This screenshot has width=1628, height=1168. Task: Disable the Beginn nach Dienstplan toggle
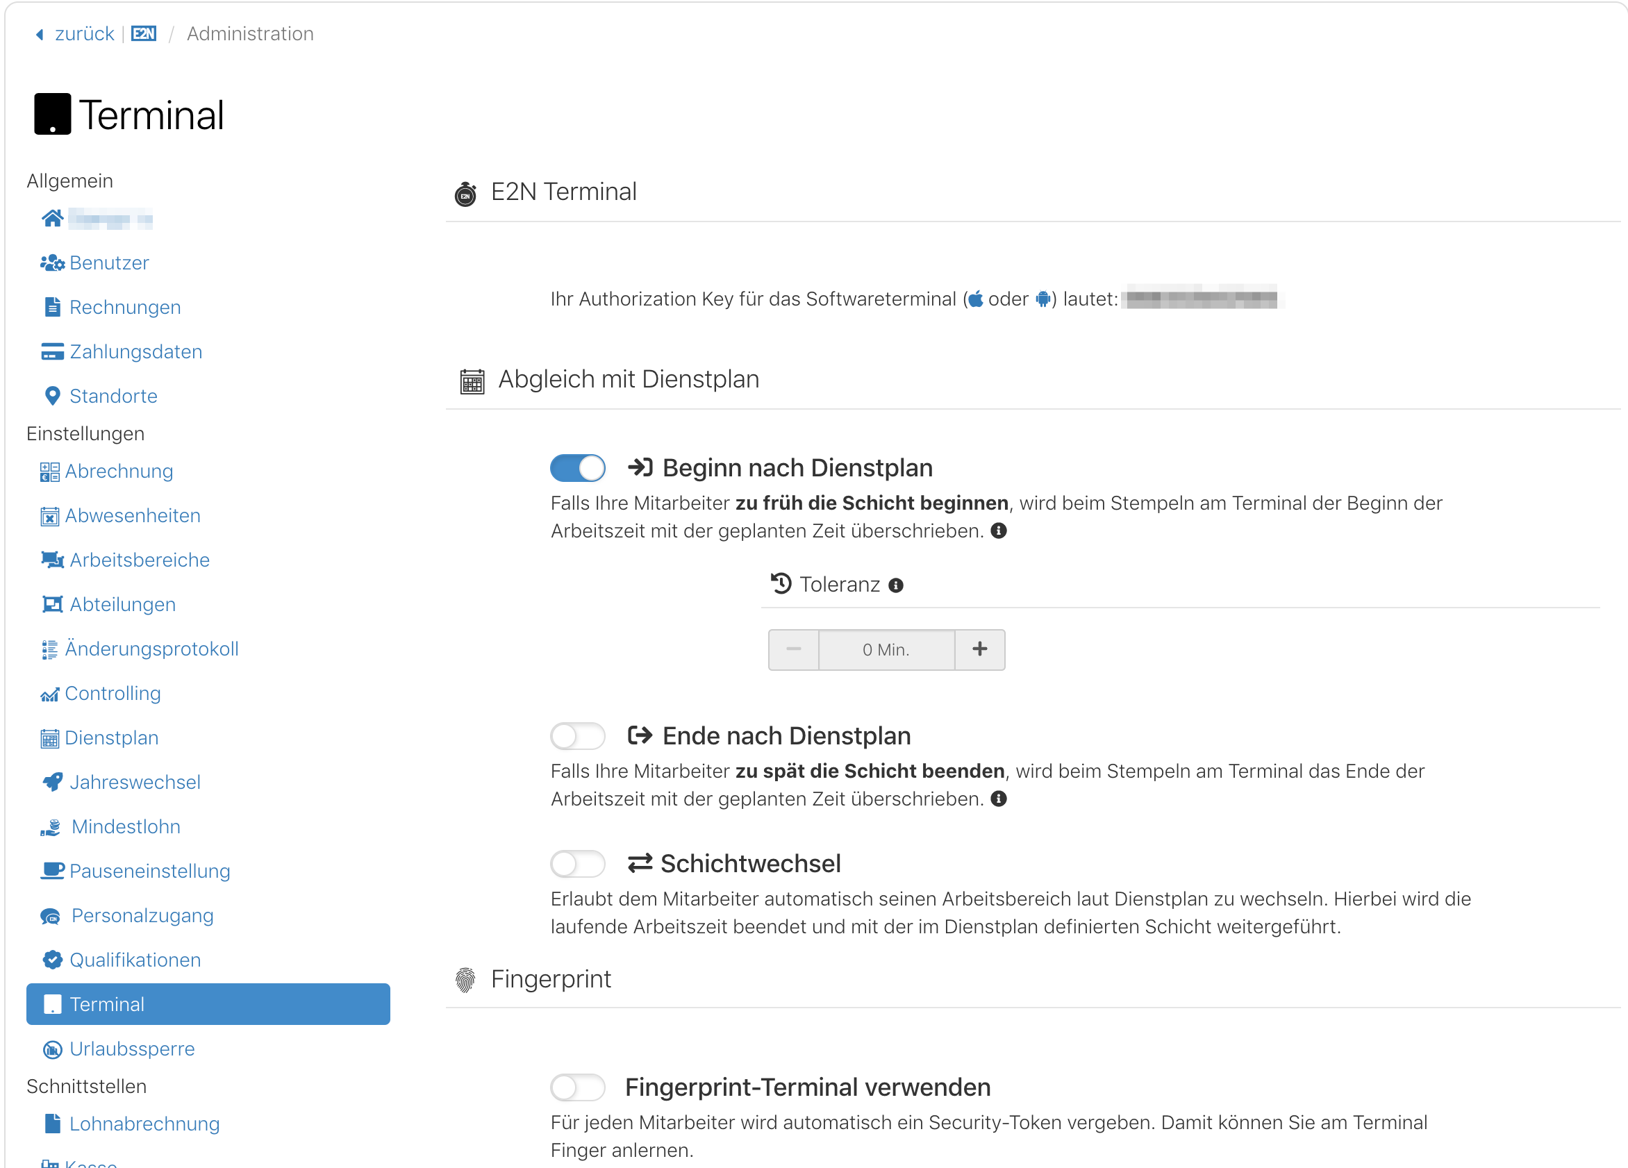click(x=578, y=469)
